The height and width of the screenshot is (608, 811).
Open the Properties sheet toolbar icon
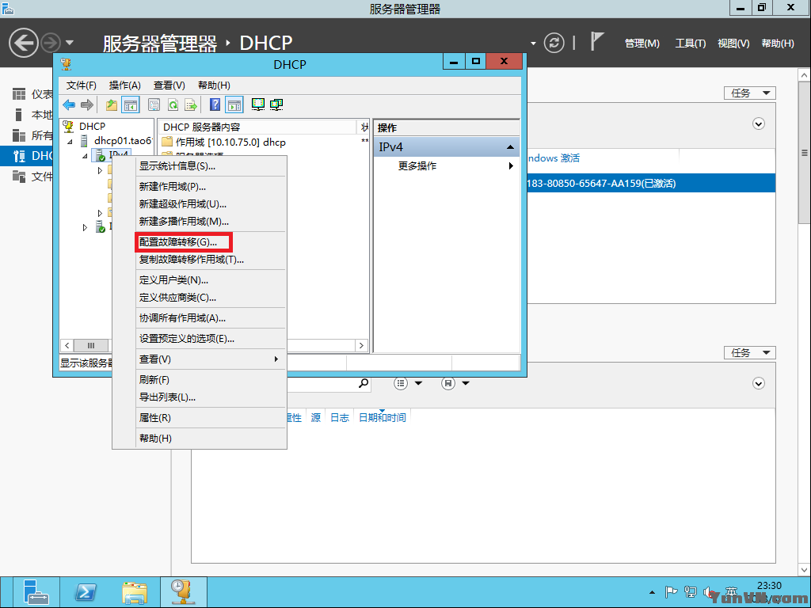pyautogui.click(x=154, y=105)
